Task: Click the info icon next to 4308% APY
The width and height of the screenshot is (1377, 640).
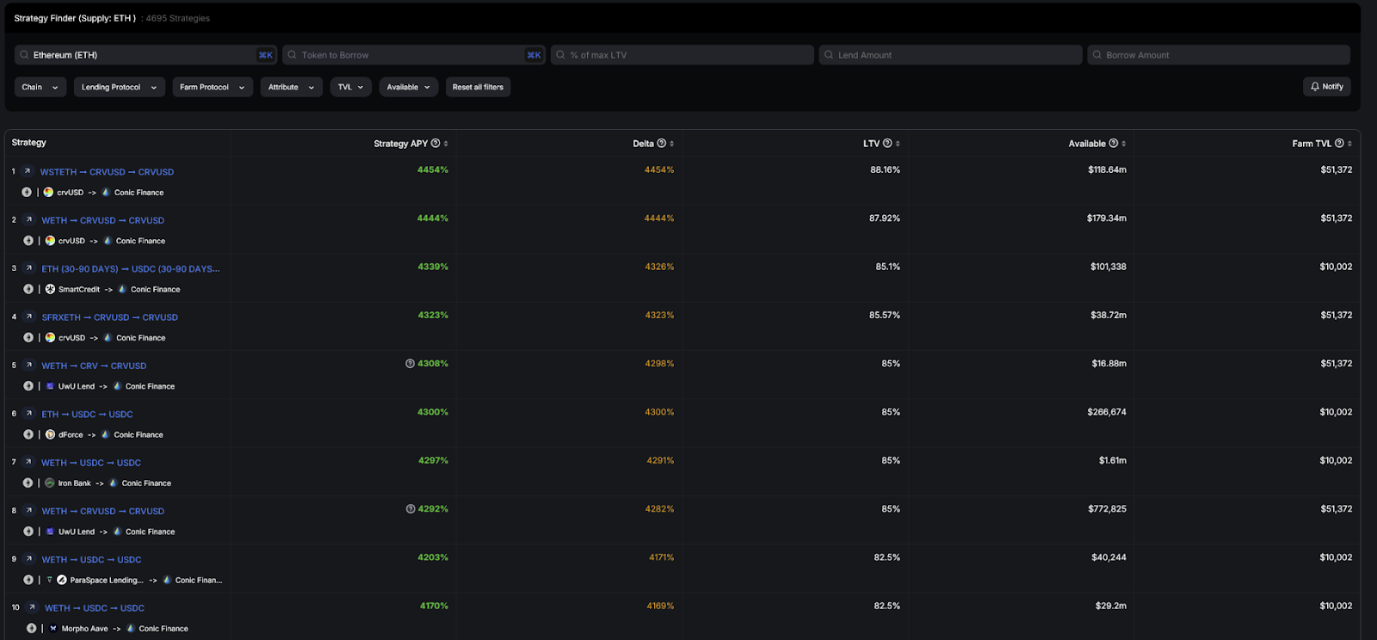Action: click(411, 364)
